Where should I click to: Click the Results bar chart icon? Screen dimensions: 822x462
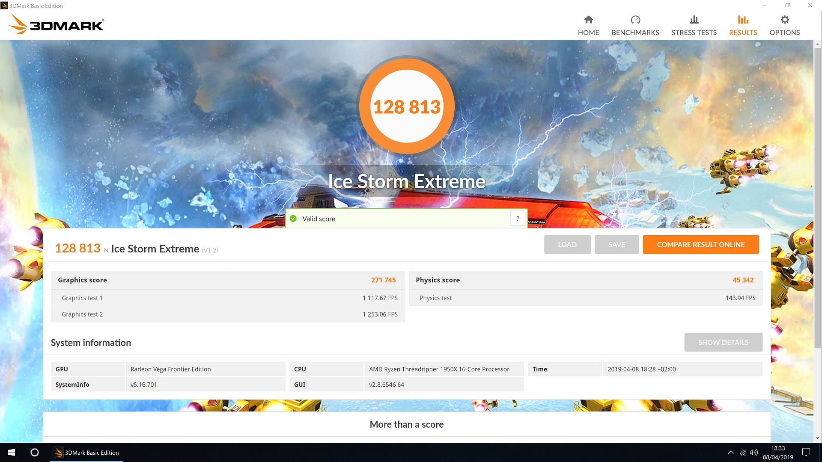[x=743, y=20]
